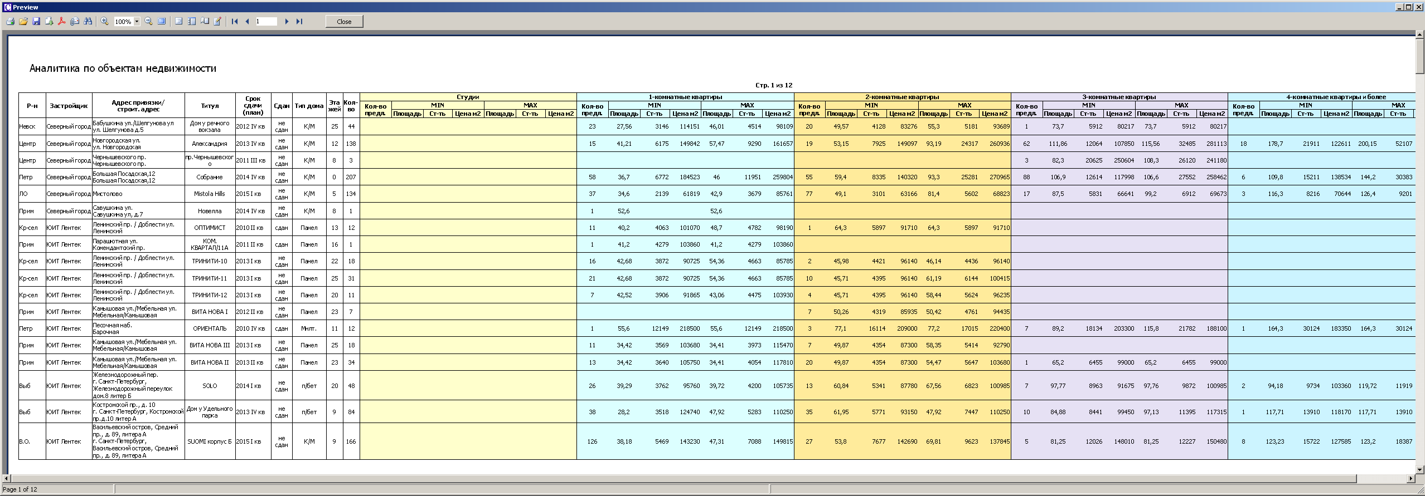Jump to the last page

[x=299, y=22]
